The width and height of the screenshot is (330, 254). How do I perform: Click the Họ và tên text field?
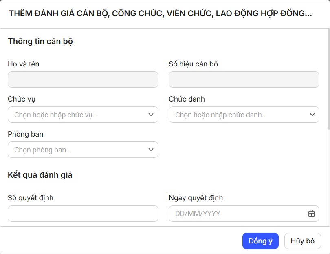click(x=83, y=80)
